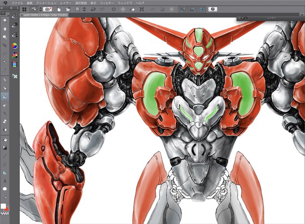Open the レイヤー (Layer) menu in the menu bar
The width and height of the screenshot is (305, 224).
point(66,3)
